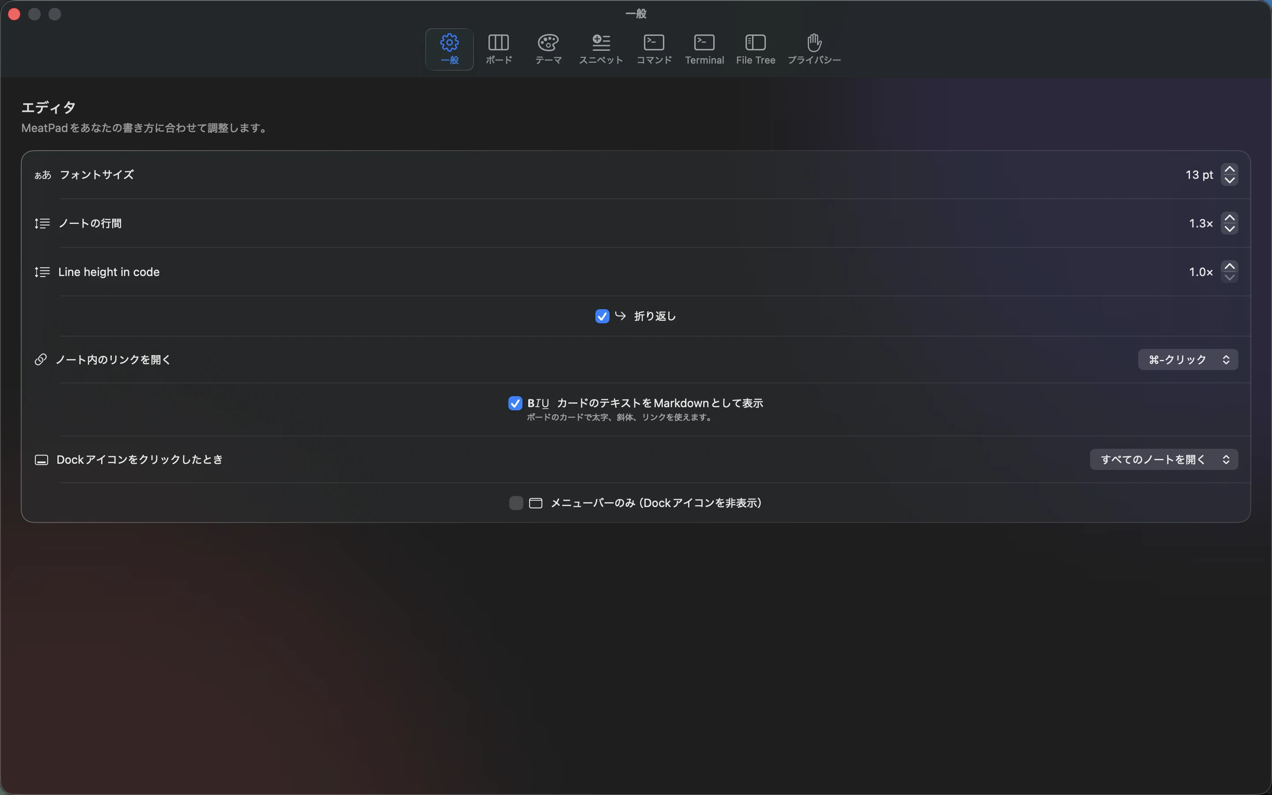Open the ⌘-クリック link dropdown
Screen dimensions: 1272x795
(x=1187, y=360)
